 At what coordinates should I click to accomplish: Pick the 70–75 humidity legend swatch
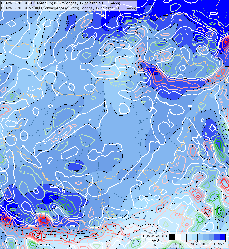[195, 237]
